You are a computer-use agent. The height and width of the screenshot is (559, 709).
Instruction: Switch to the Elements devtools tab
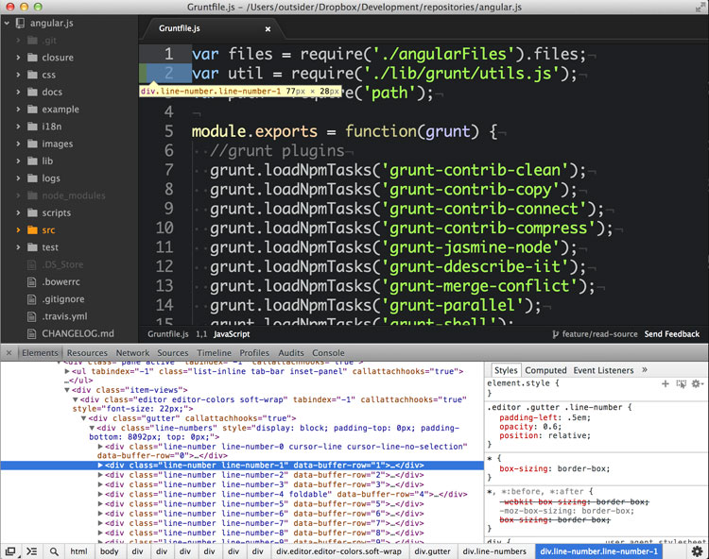(x=40, y=352)
